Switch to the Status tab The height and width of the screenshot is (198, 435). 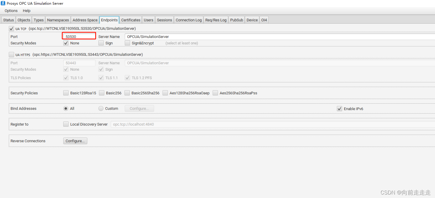pyautogui.click(x=8, y=20)
